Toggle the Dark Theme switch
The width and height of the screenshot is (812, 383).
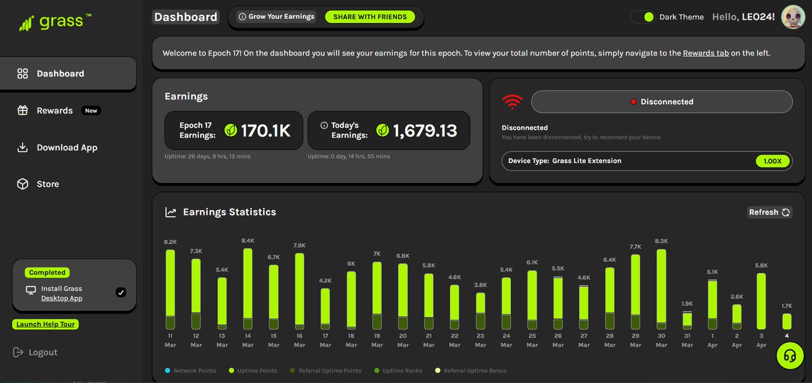point(643,17)
